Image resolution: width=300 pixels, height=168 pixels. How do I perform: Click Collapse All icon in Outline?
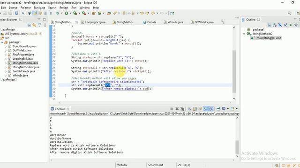(269, 25)
